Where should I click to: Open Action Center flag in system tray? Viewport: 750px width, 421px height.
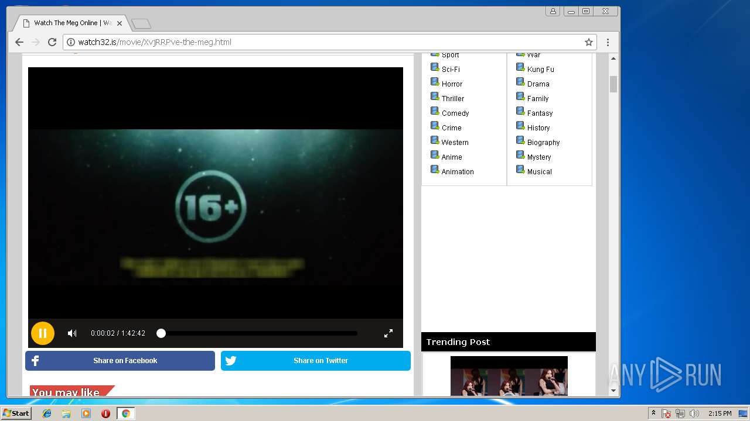point(666,413)
